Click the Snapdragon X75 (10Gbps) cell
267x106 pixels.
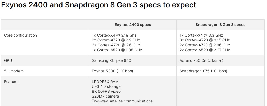click(203, 71)
